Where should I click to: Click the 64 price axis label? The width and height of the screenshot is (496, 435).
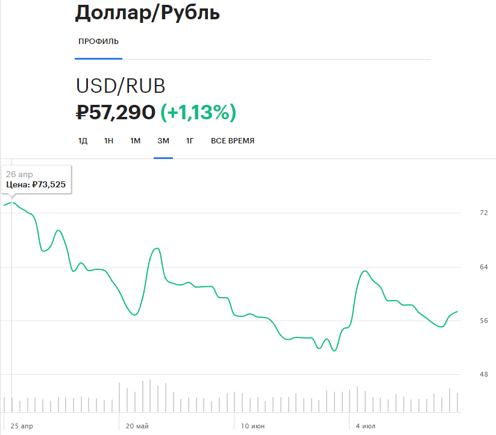coord(466,267)
